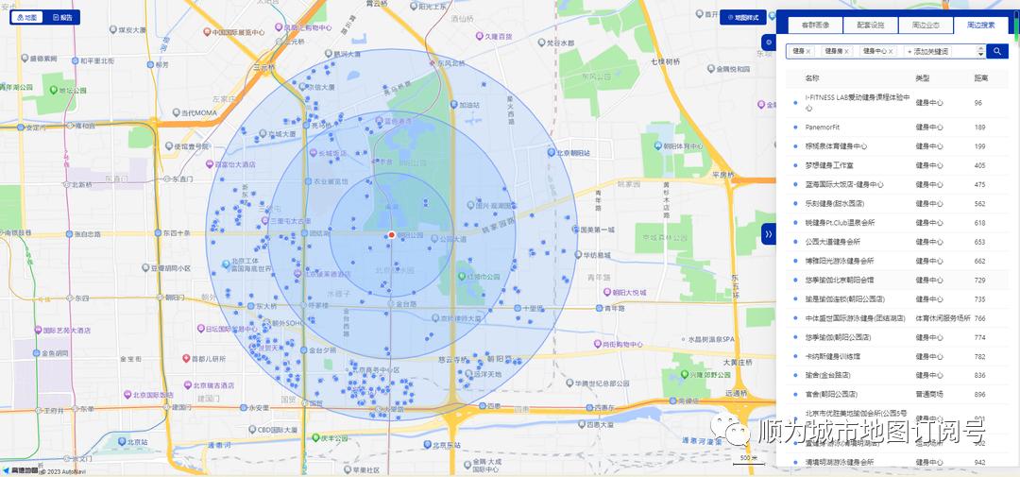Select the 清境明湖游泳健身会所 result
Viewport: 1020px width, 477px height.
click(x=898, y=462)
